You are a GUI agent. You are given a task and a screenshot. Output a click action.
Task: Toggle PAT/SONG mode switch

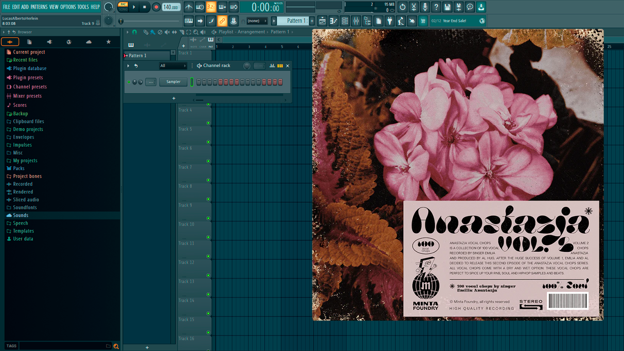pos(123,7)
